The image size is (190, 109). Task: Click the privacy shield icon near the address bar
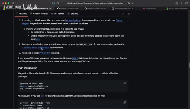point(53,3)
